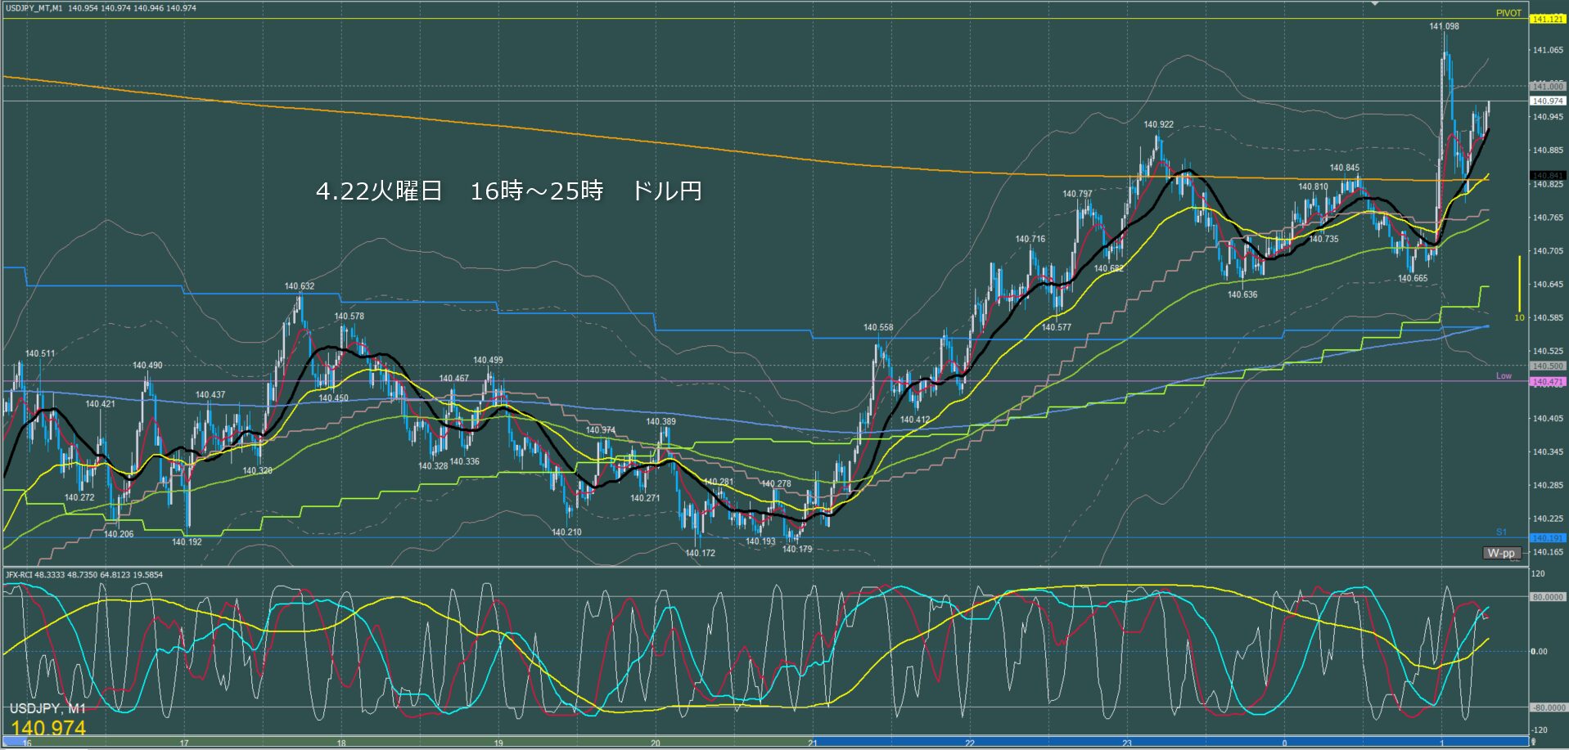
Task: Click the 140.797 price label
Action: tap(1077, 194)
